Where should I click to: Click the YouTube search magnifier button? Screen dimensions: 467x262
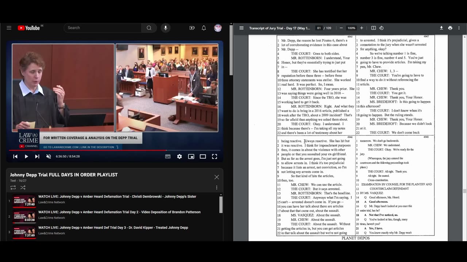pyautogui.click(x=149, y=28)
